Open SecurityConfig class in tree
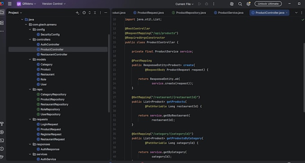Viewport: 305px width, 163px height. 50,34
